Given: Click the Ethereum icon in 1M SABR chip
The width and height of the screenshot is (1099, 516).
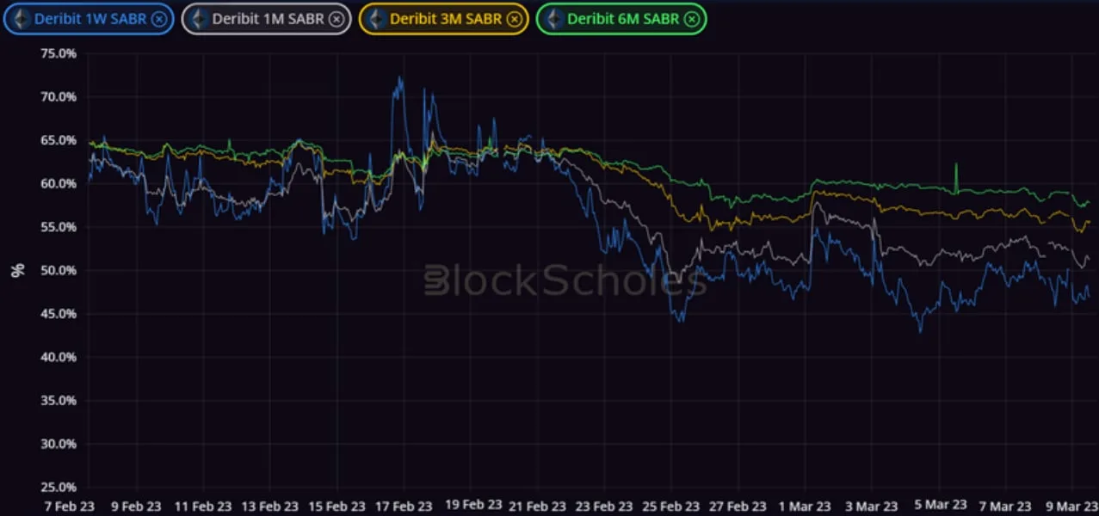Looking at the screenshot, I should (x=199, y=19).
